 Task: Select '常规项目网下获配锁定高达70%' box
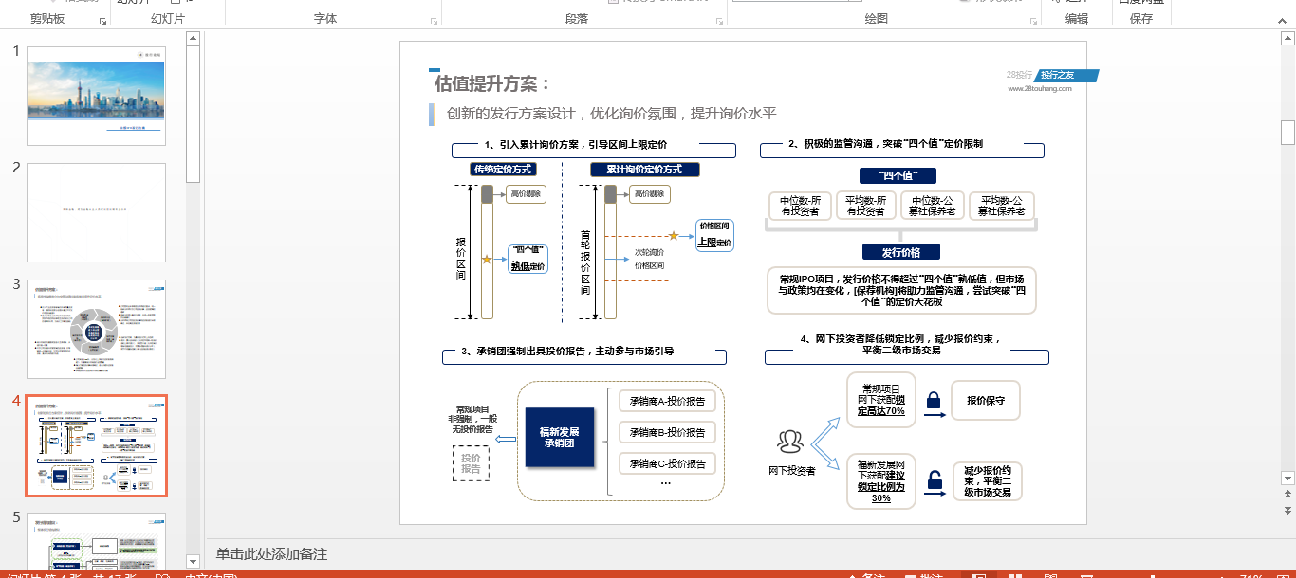(x=881, y=400)
